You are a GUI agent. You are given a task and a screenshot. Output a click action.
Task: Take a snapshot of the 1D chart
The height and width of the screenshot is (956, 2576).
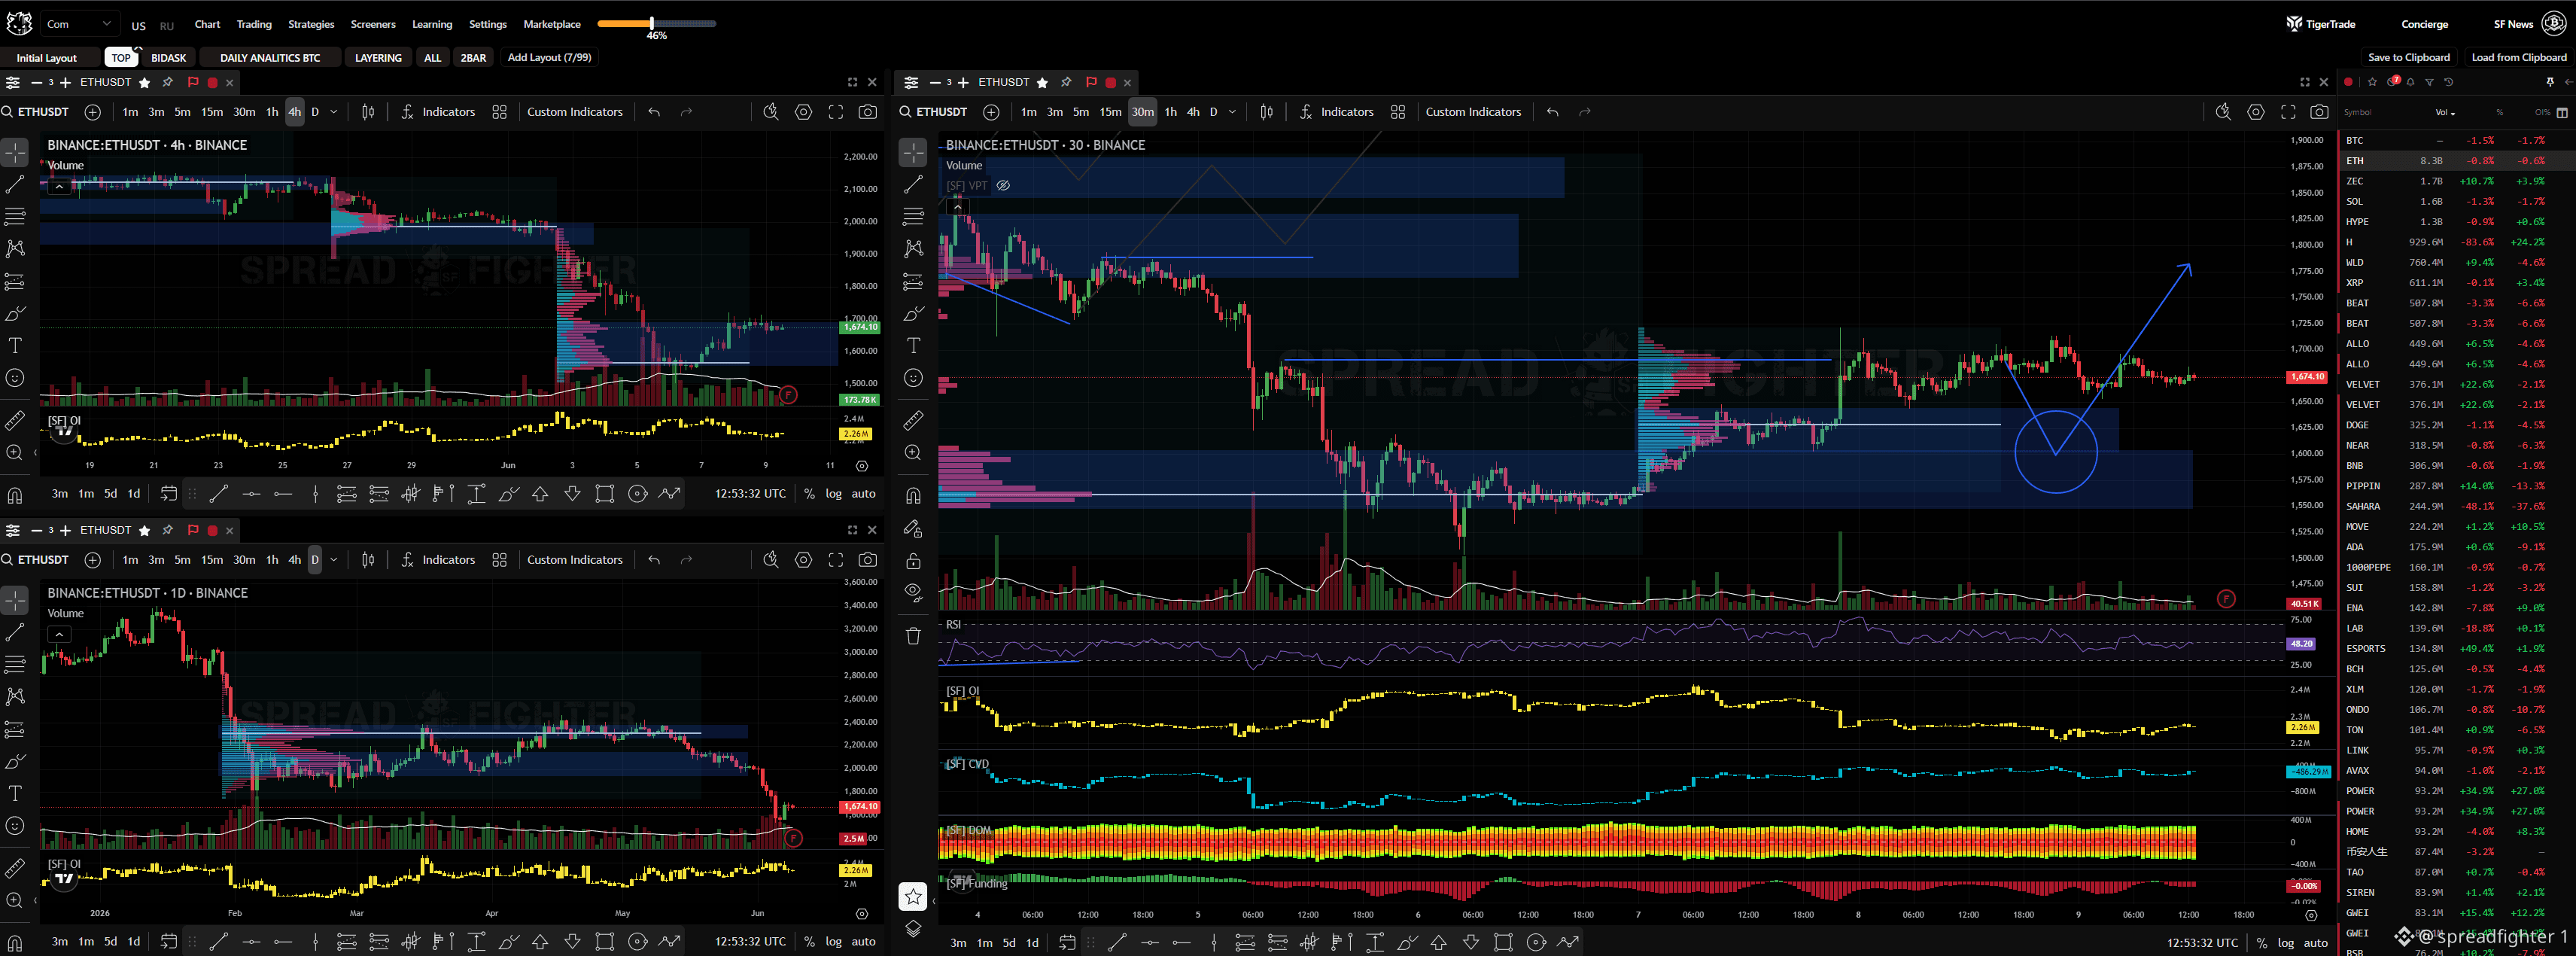868,560
